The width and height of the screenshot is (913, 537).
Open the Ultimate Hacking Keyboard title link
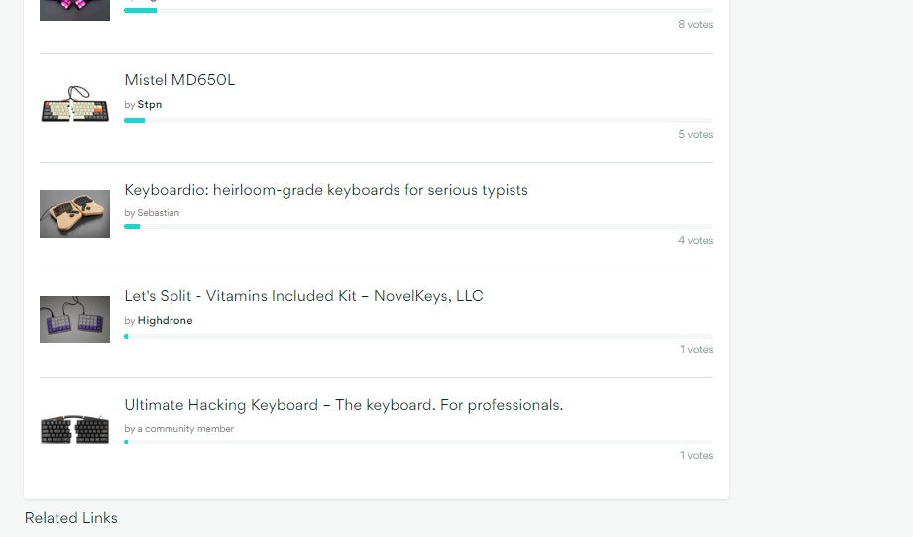pyautogui.click(x=343, y=405)
